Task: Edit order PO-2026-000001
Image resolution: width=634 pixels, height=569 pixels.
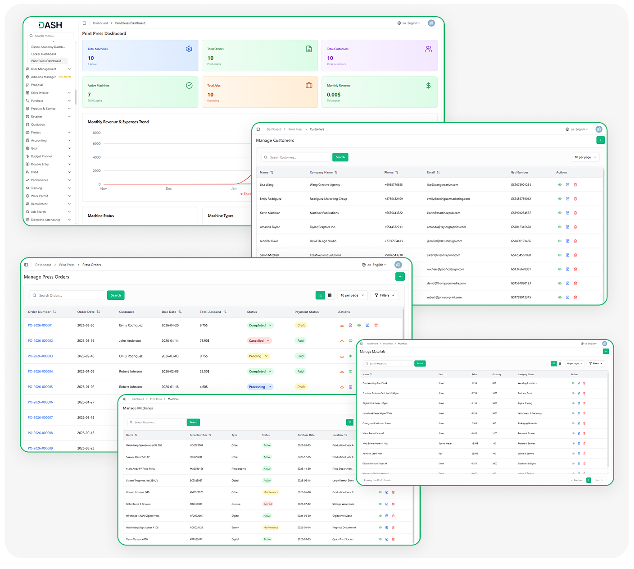Action: (x=367, y=326)
